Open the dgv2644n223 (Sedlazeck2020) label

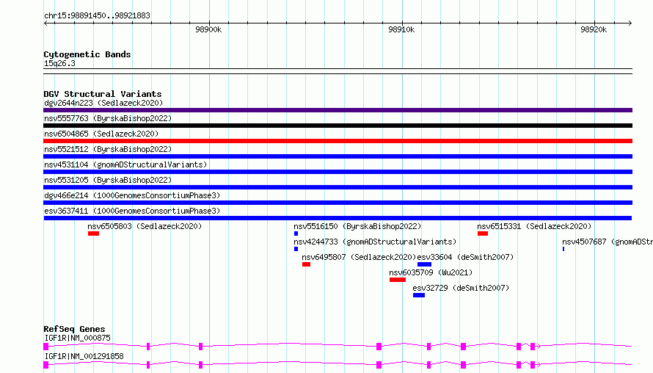(103, 103)
